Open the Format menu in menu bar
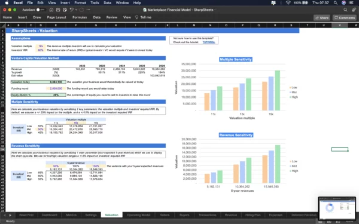Viewport: 359px width, 224px height. pyautogui.click(x=80, y=3)
